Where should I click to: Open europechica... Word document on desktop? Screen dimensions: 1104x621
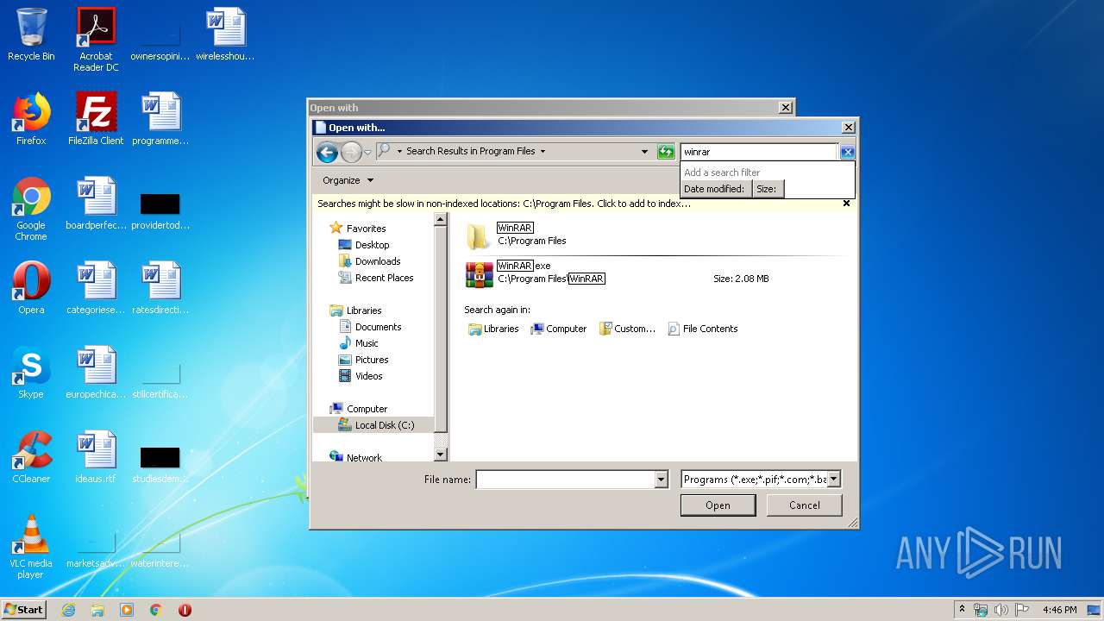96,373
